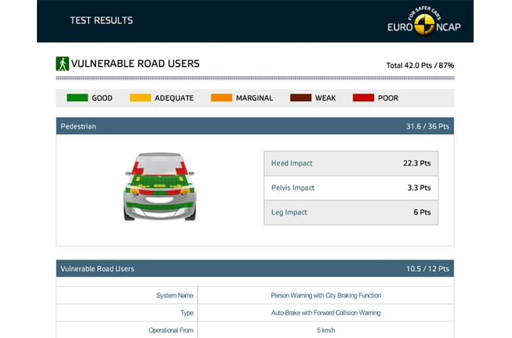Click the Total 42.0 Pts / 87% score

[419, 66]
